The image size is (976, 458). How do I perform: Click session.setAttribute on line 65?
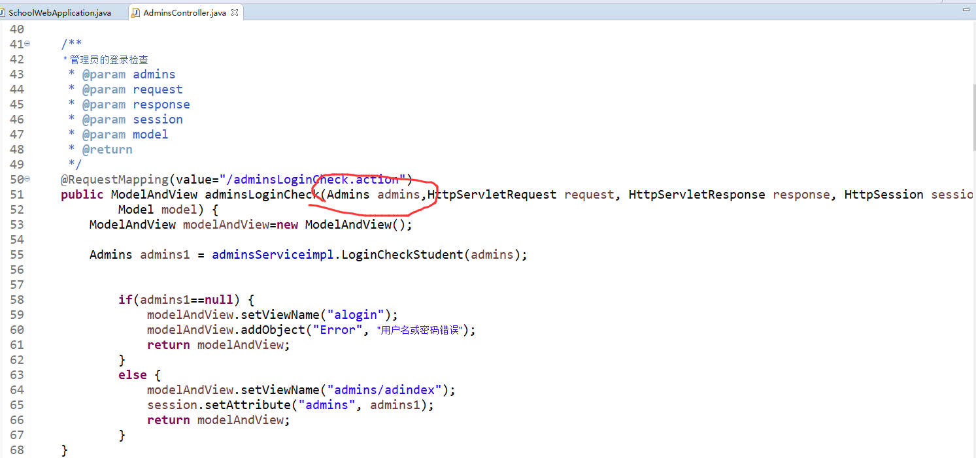(x=219, y=405)
